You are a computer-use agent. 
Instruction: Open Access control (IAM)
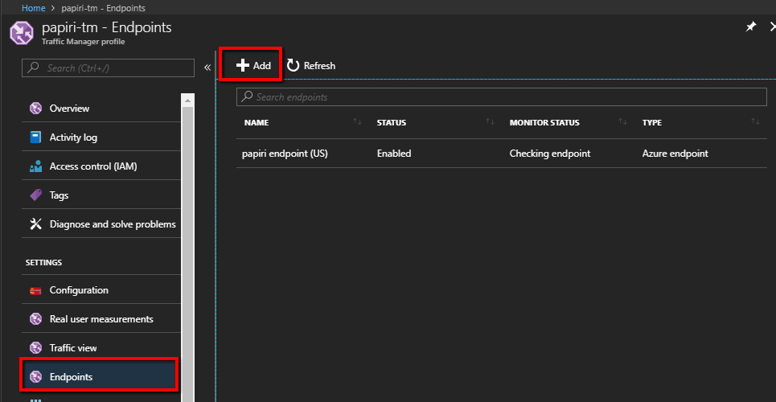coord(101,166)
